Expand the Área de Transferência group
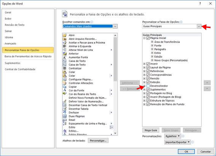Screen dimensions: 216x156 click(x=152, y=42)
